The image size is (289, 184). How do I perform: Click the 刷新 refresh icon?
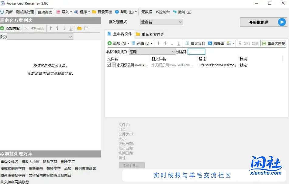(x=3, y=12)
